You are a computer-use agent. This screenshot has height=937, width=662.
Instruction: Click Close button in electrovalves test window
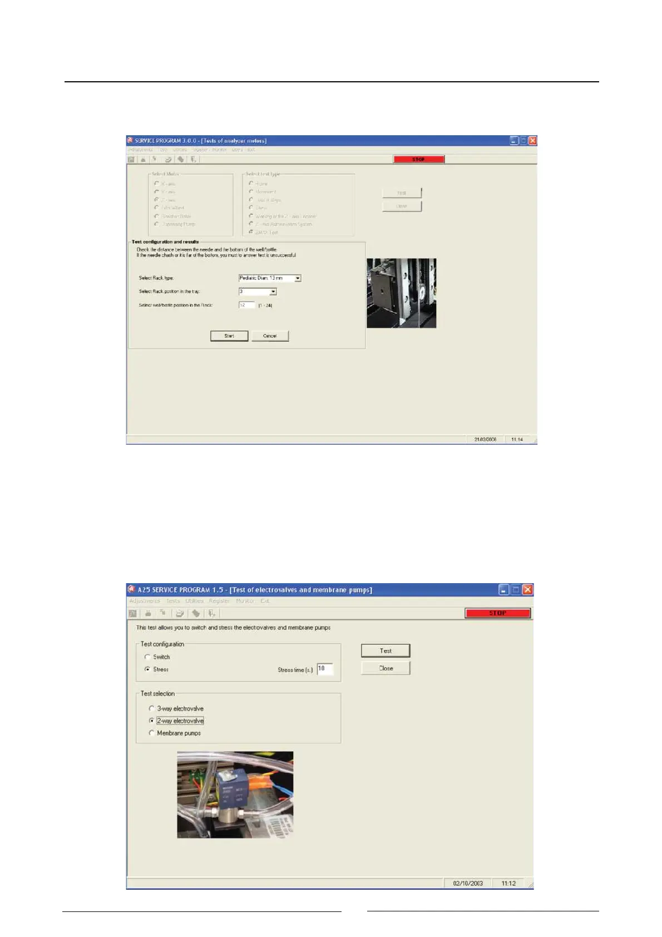(x=386, y=668)
